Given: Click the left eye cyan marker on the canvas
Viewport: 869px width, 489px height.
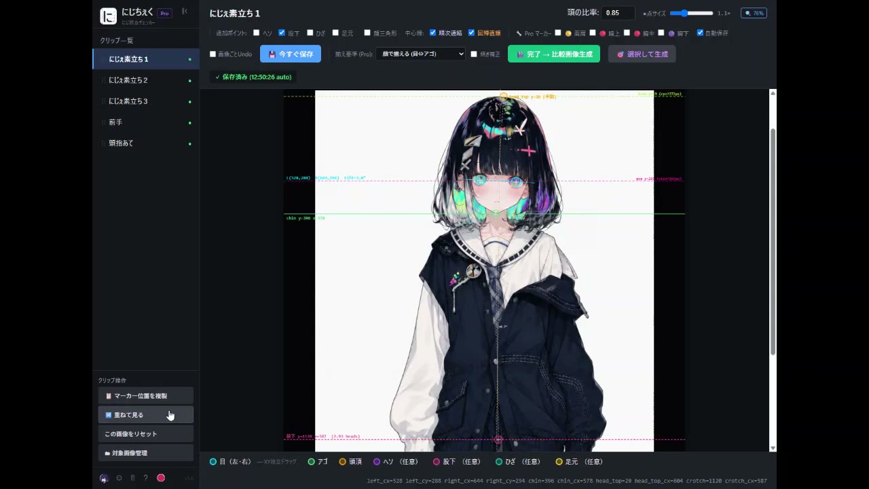Looking at the screenshot, I should click(x=480, y=180).
